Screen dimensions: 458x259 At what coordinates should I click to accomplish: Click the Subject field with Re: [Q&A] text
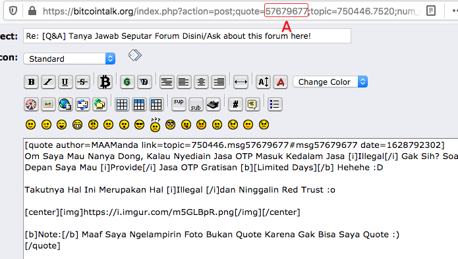[x=187, y=36]
